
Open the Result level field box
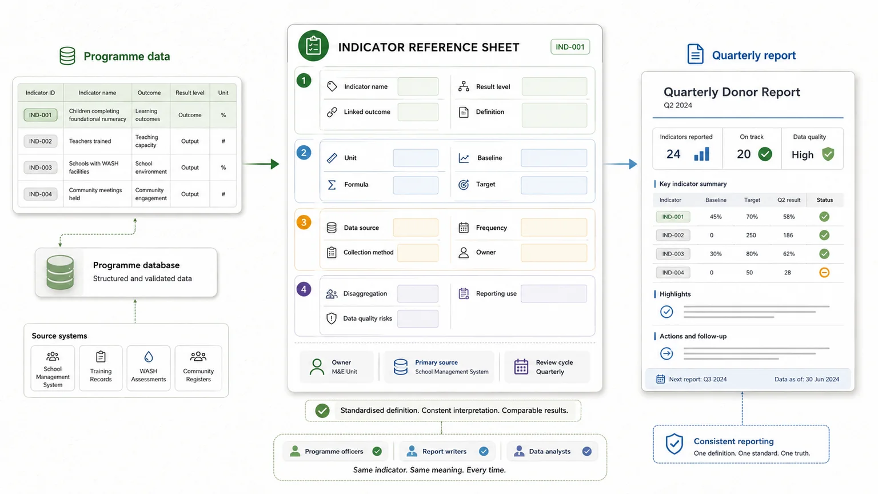554,86
